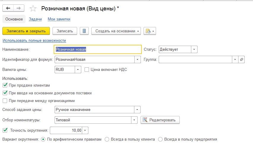Expand the Способ задания цены dropdown

tap(137, 109)
